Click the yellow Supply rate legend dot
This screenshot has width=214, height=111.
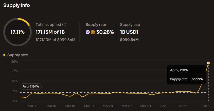[4, 55]
